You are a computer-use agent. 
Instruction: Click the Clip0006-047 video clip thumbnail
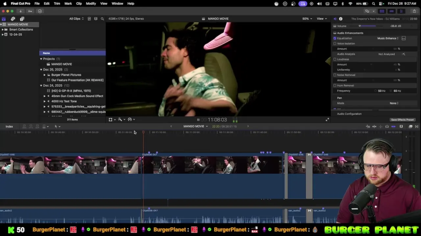pyautogui.click(x=213, y=165)
